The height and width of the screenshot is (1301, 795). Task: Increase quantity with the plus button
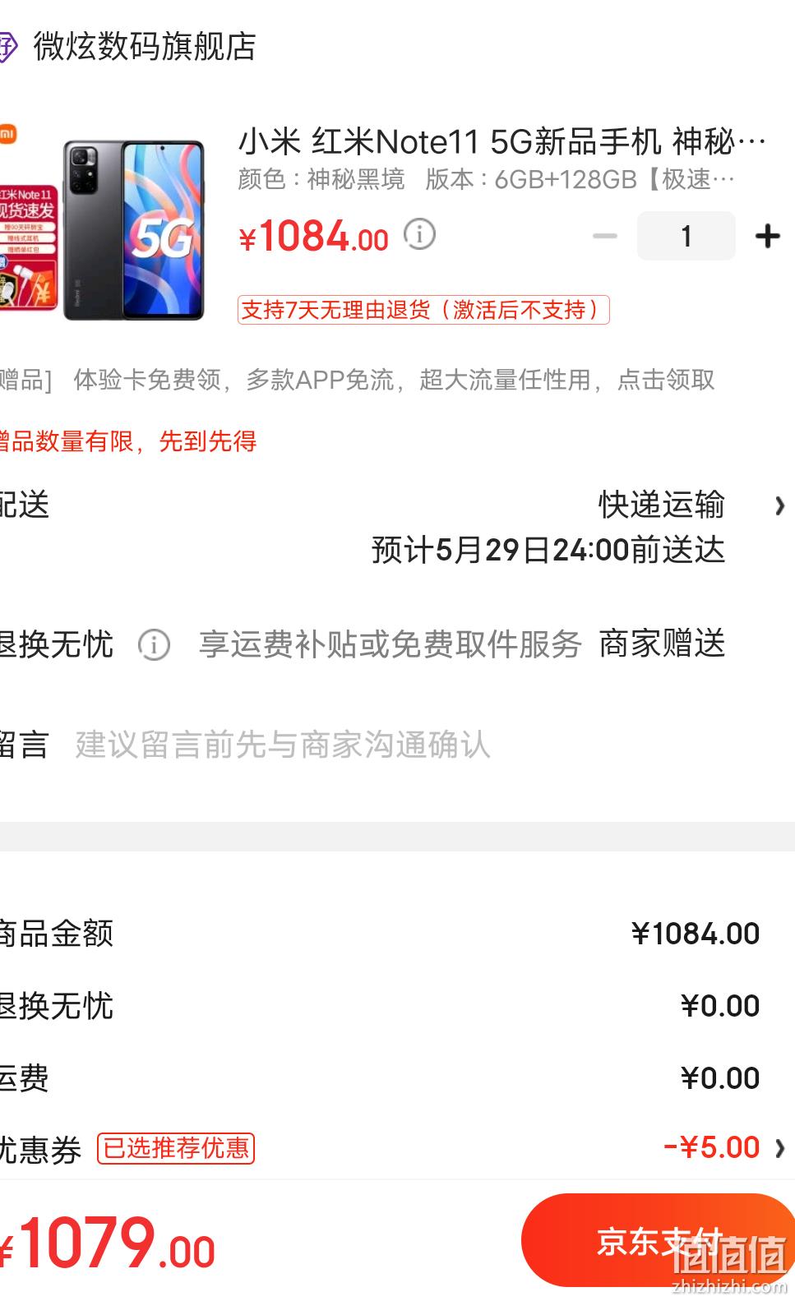click(767, 237)
